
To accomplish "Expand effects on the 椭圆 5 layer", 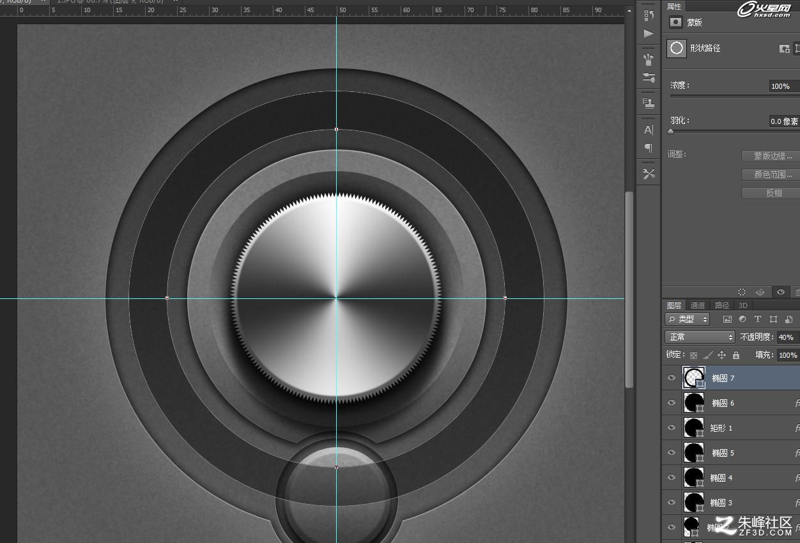I will coord(797,453).
